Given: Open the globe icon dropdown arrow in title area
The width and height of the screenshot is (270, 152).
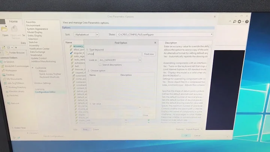Looking at the screenshot, I should click(243, 21).
